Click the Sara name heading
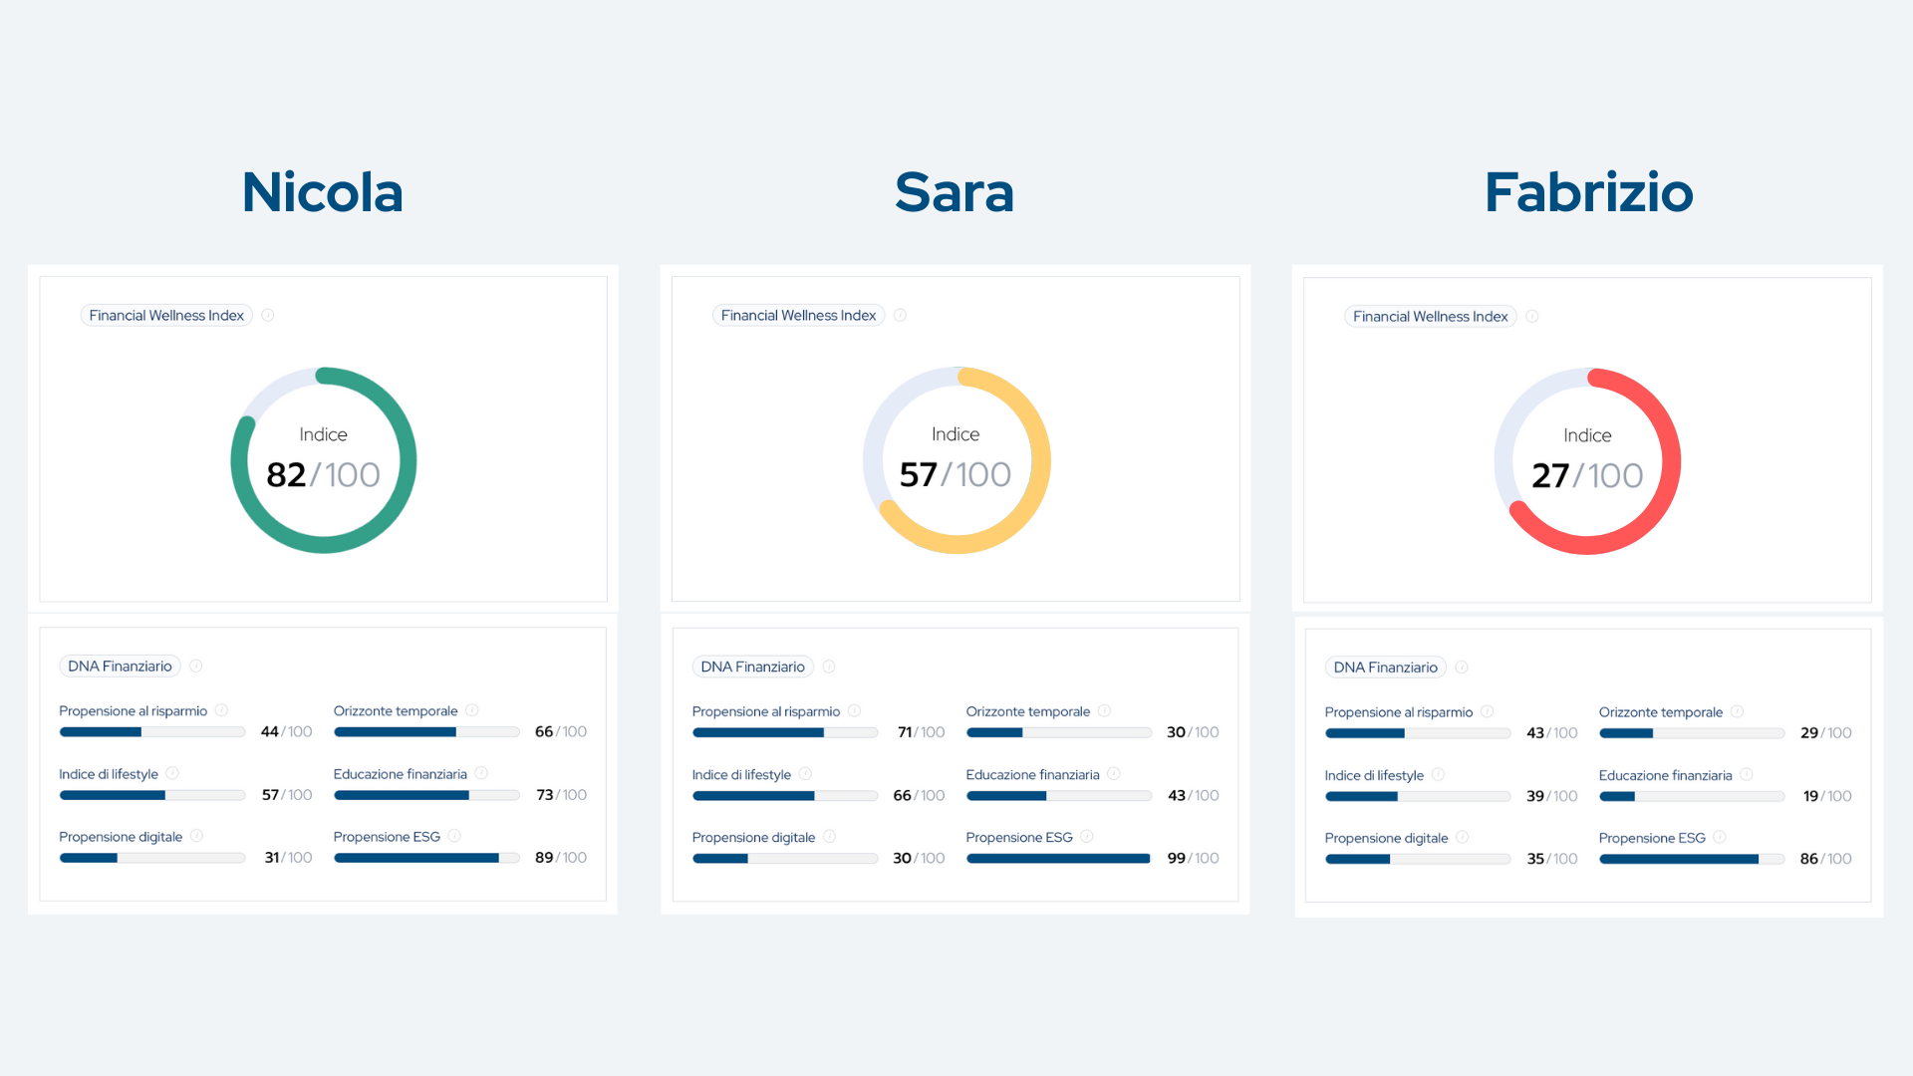Screen dimensions: 1913x1076 [x=955, y=192]
